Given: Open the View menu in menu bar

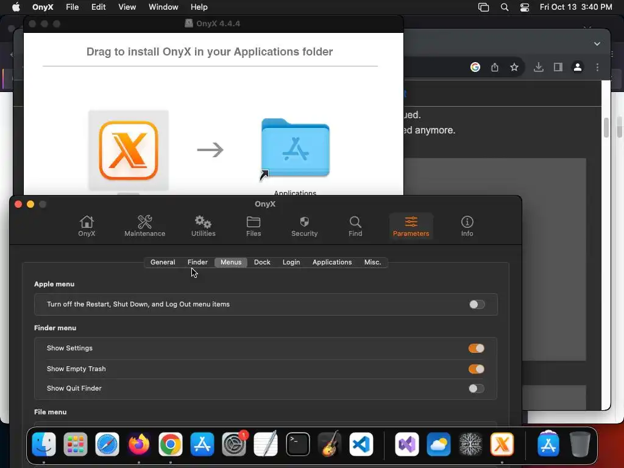Looking at the screenshot, I should click(127, 7).
